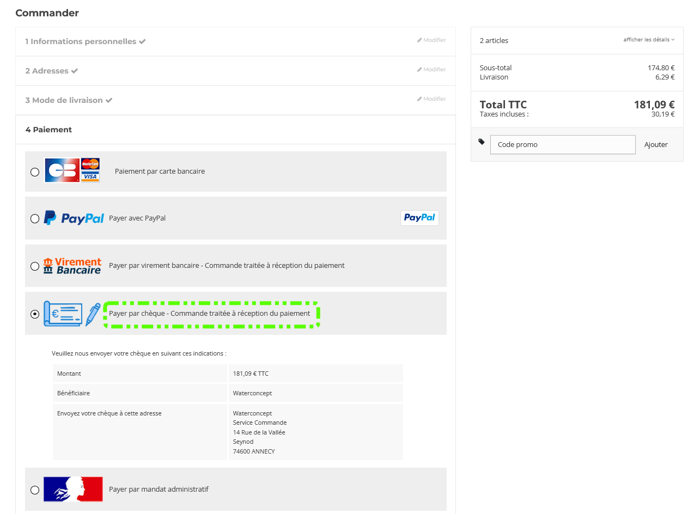Choose the bank transfer radio button
This screenshot has width=700, height=514.
click(x=35, y=266)
